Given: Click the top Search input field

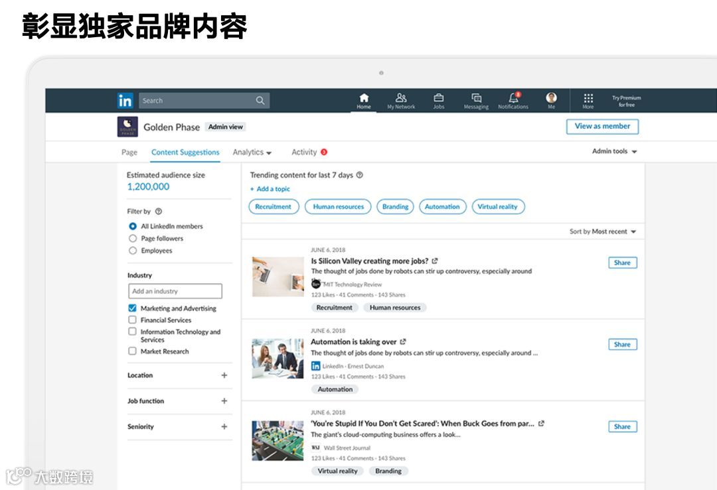Looking at the screenshot, I should (204, 101).
